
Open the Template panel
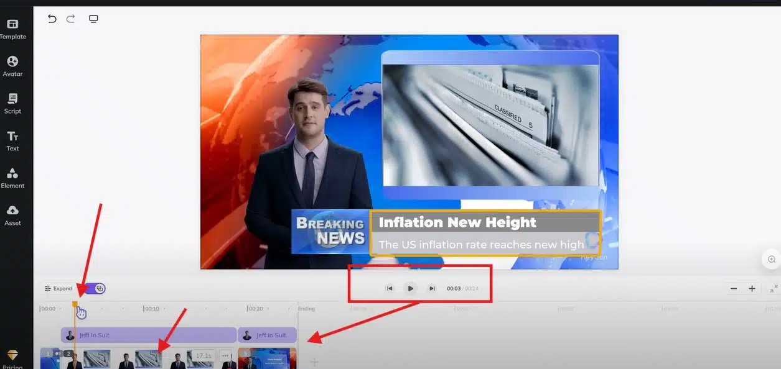12,28
